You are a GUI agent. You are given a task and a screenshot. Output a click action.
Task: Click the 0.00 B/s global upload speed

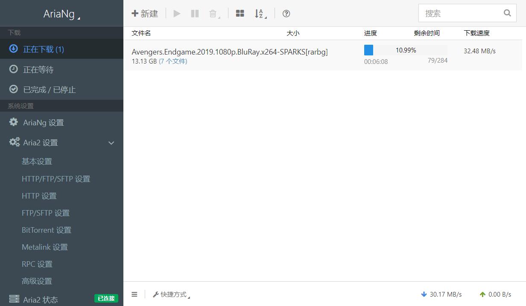click(495, 294)
